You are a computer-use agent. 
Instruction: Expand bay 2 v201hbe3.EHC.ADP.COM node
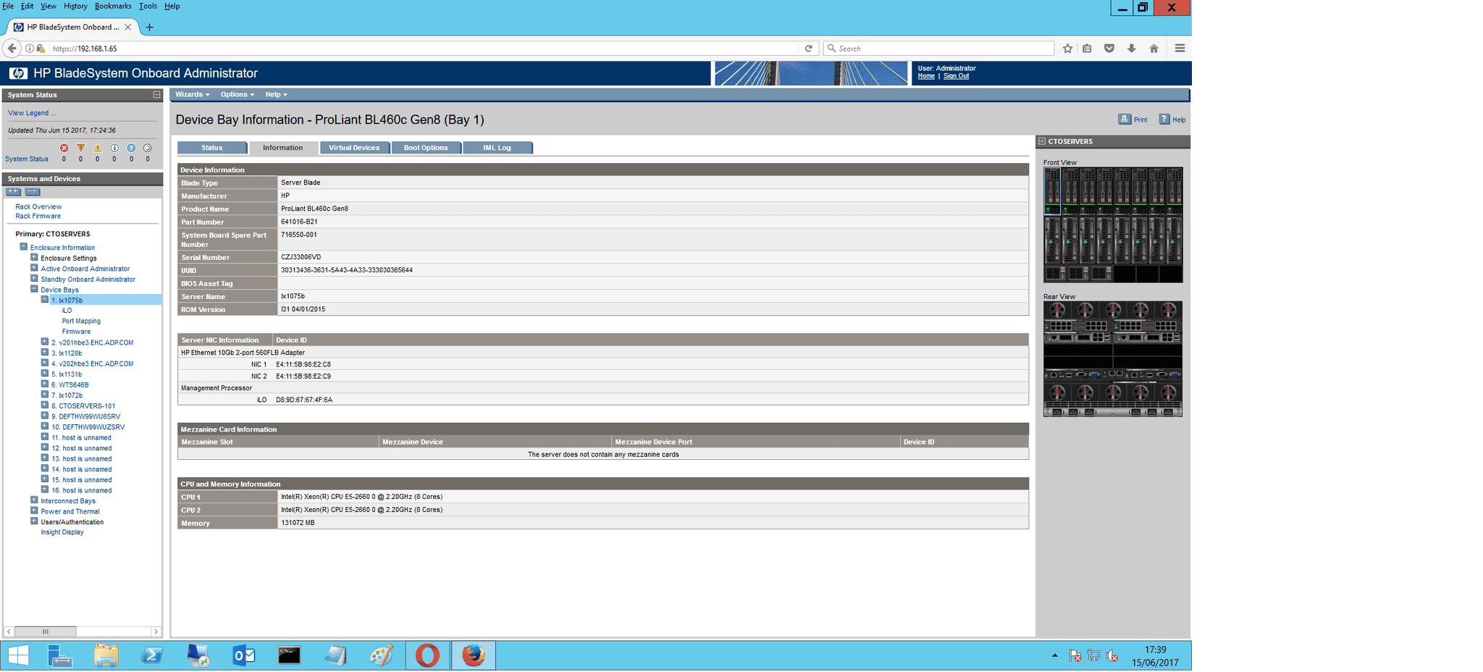[x=44, y=342]
